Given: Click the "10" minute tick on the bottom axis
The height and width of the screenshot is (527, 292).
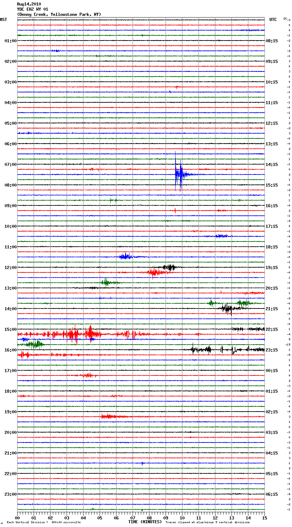Looking at the screenshot, I should pos(182,518).
